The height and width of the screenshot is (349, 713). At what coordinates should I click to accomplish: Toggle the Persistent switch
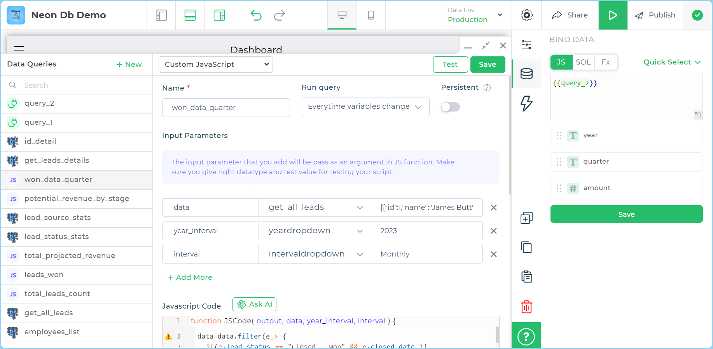[x=450, y=107]
